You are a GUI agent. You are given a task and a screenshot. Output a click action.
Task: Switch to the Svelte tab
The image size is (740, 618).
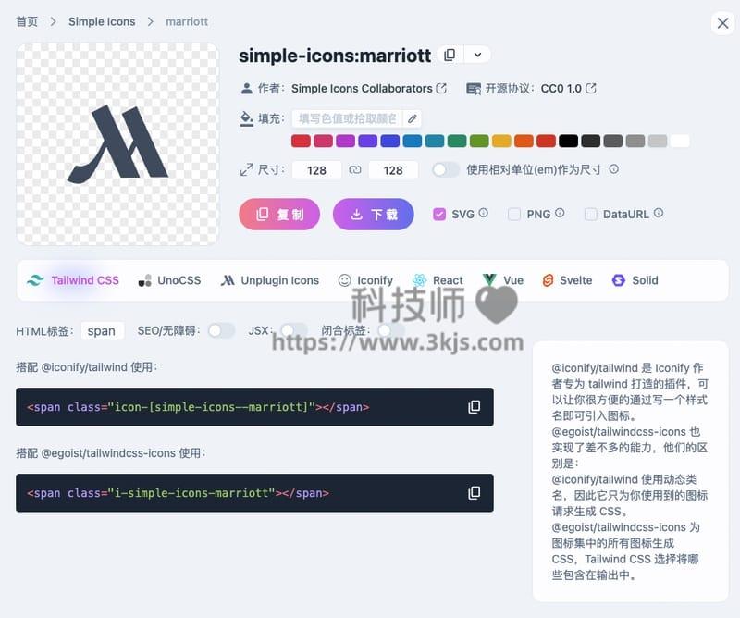pos(567,280)
